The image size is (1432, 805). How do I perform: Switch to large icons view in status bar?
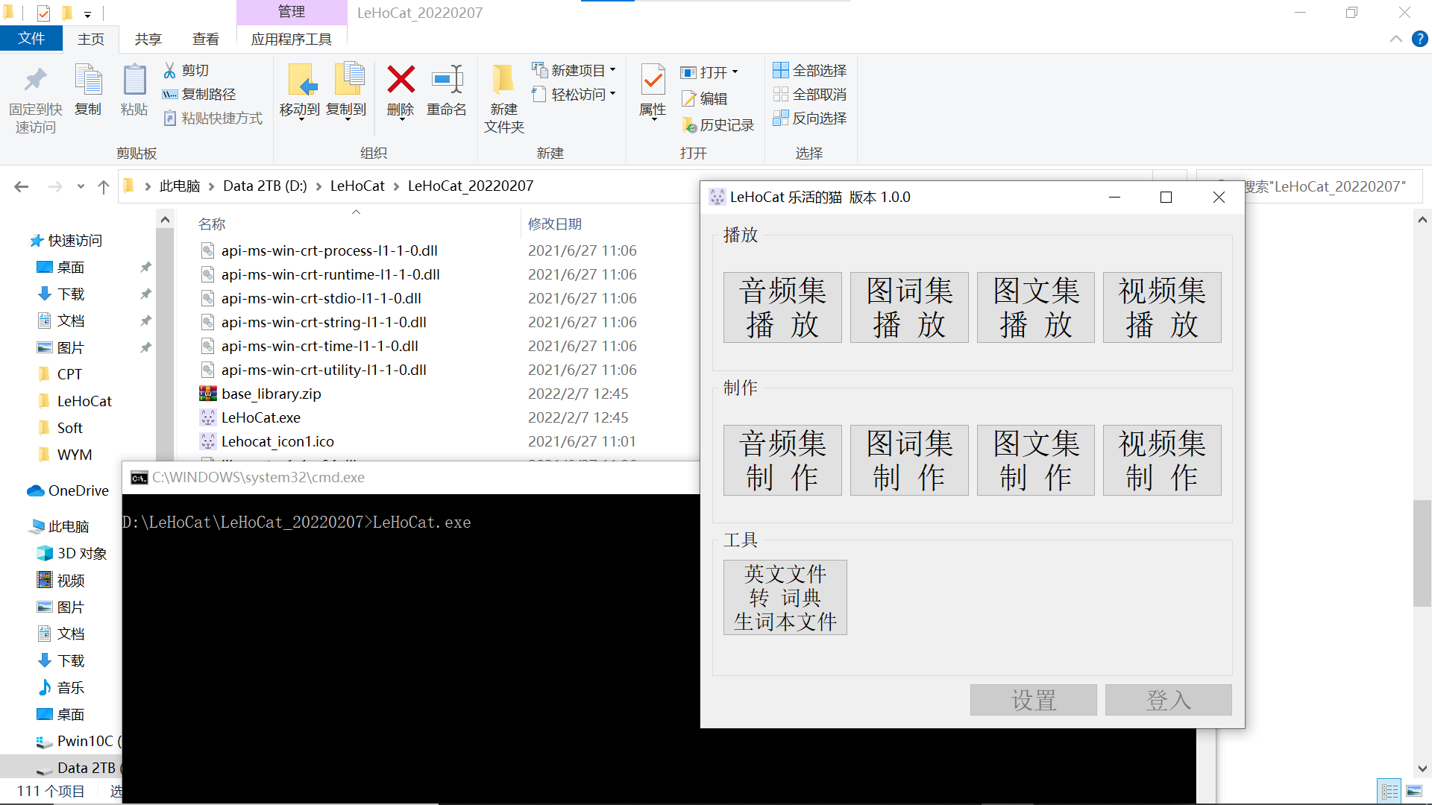click(x=1414, y=791)
